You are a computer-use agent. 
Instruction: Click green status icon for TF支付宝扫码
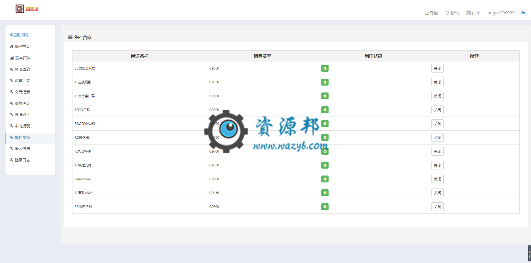325,96
